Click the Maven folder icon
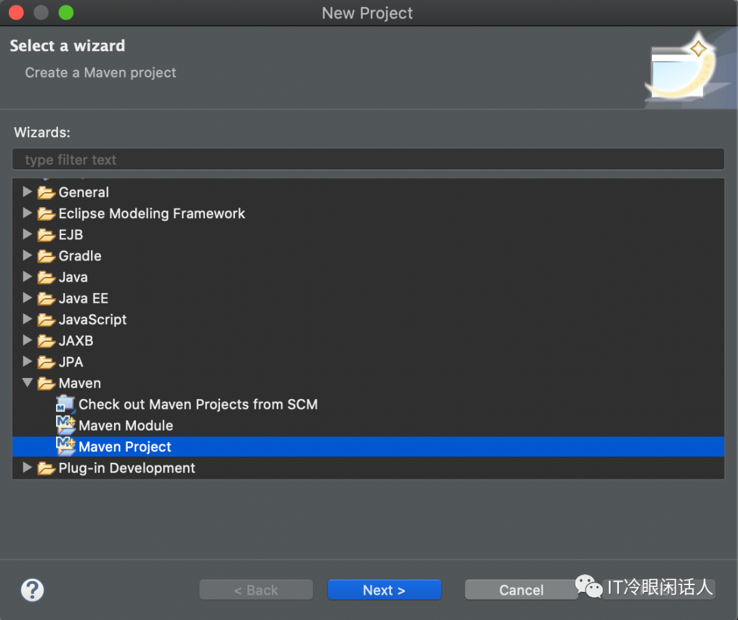This screenshot has height=620, width=738. coord(46,383)
